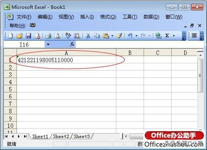
Task: Open the 帮助(H) menu
Action: [x=17, y=25]
